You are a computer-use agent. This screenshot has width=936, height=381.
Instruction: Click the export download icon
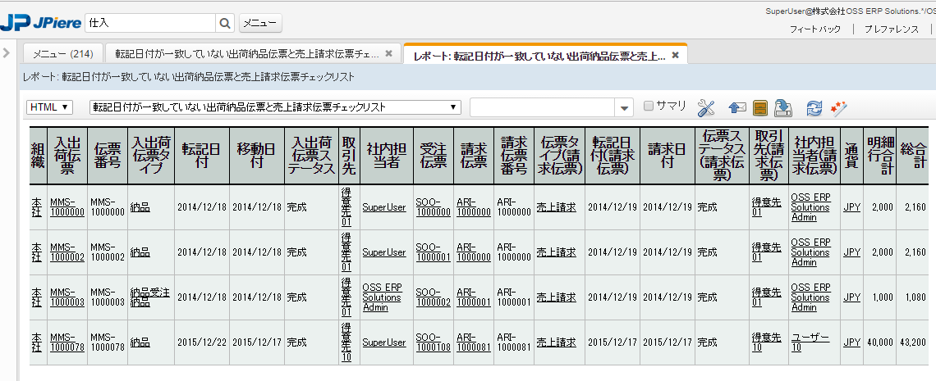point(783,108)
